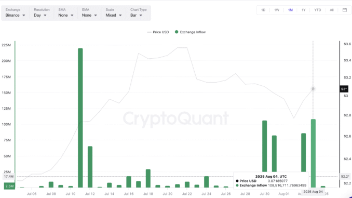Open the Chart Type dropdown set to Bar
352x198 pixels.
(x=138, y=13)
